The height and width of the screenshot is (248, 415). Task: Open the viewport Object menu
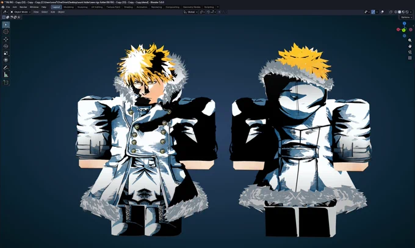61,12
